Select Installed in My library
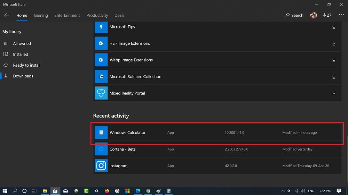348x195 pixels. click(21, 54)
